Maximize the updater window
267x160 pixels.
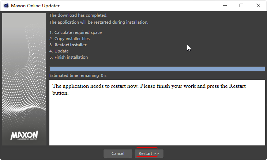[241, 6]
